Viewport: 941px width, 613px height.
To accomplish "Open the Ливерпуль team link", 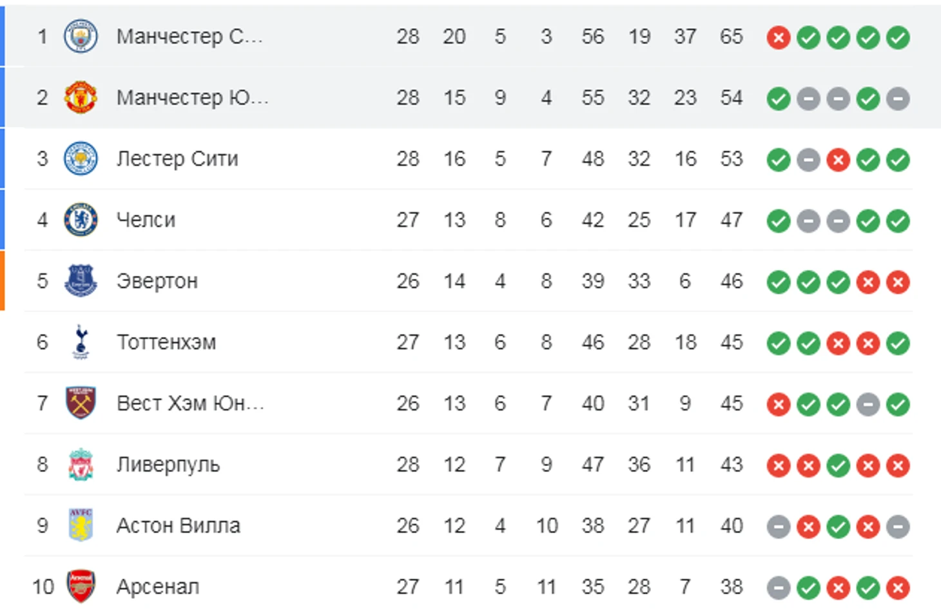I will (168, 464).
